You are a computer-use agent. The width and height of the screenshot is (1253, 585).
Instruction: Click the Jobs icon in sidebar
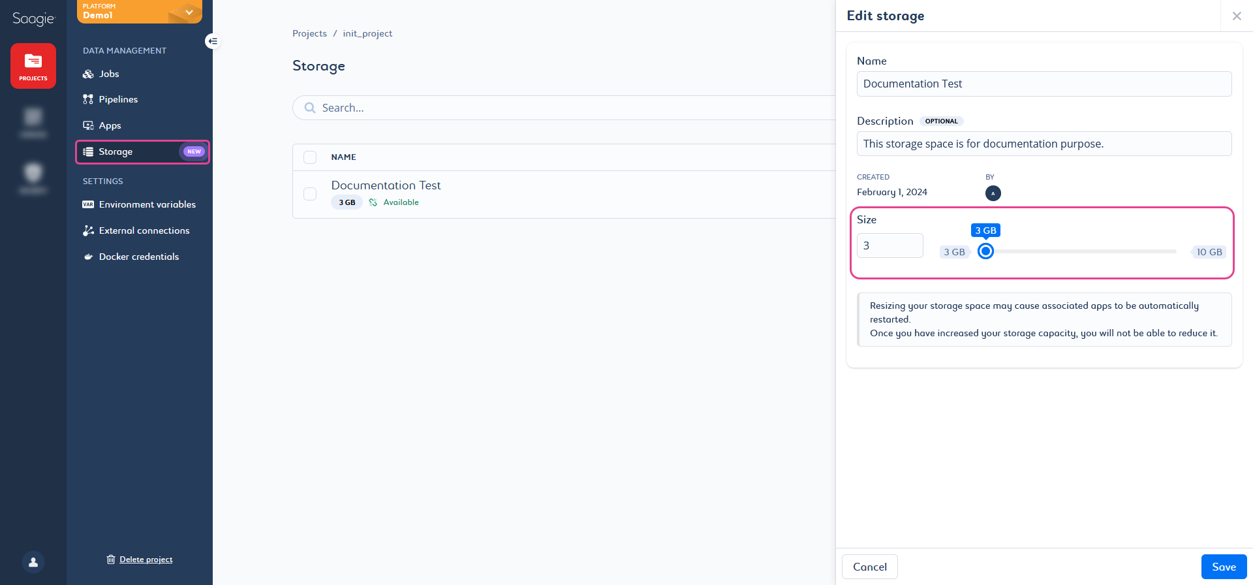pyautogui.click(x=88, y=74)
